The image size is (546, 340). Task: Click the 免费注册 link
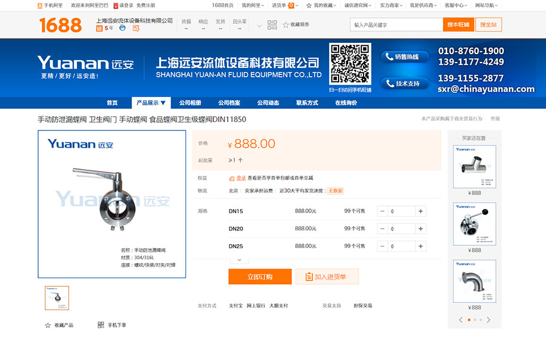[145, 5]
